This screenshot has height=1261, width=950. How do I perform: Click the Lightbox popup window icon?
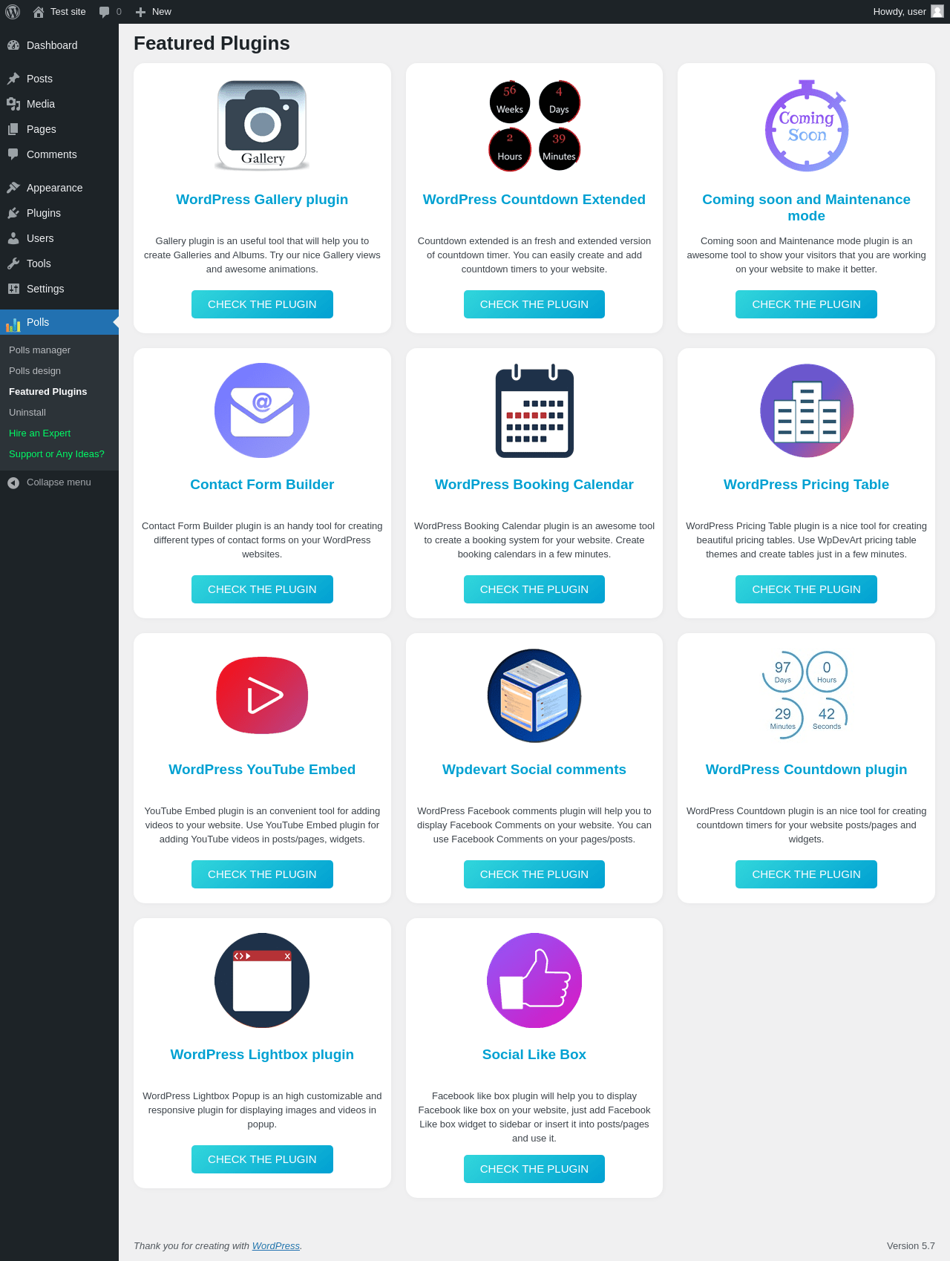[262, 980]
